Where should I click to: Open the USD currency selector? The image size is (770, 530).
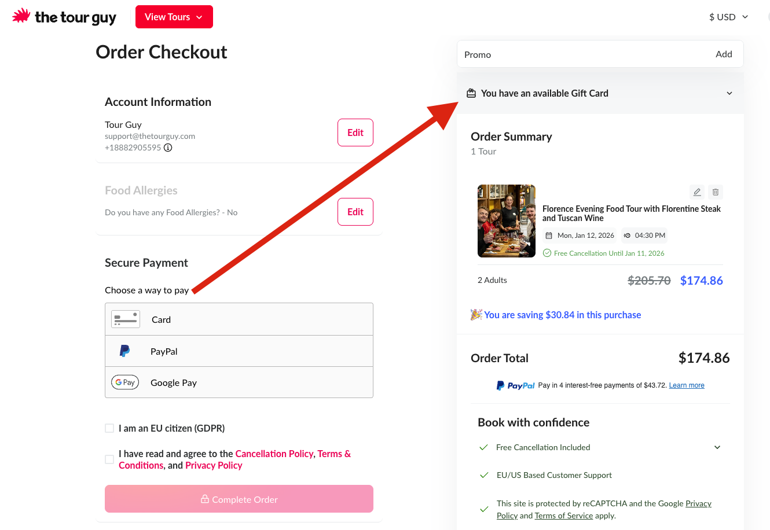click(728, 17)
